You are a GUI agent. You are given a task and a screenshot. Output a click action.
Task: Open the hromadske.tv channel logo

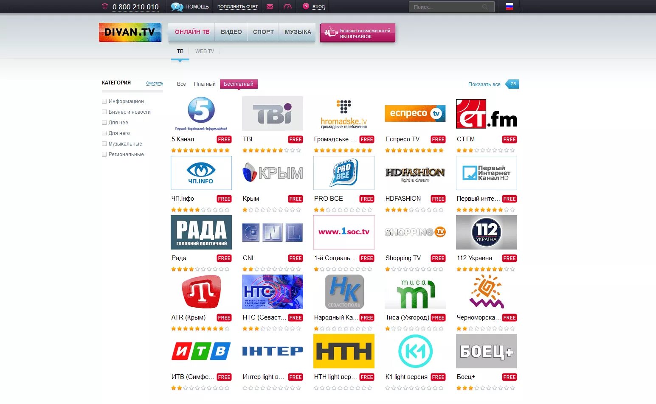344,113
